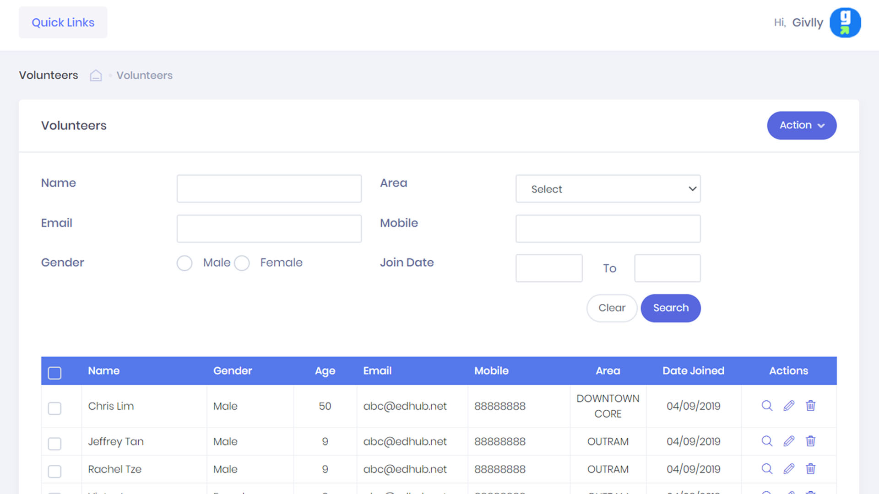View Chris Lim's details with magnifier icon
Viewport: 879px width, 494px height.
coord(767,406)
